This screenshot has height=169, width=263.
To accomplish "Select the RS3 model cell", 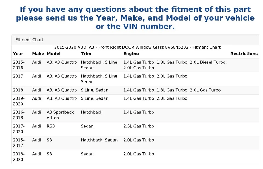I will [x=51, y=126].
